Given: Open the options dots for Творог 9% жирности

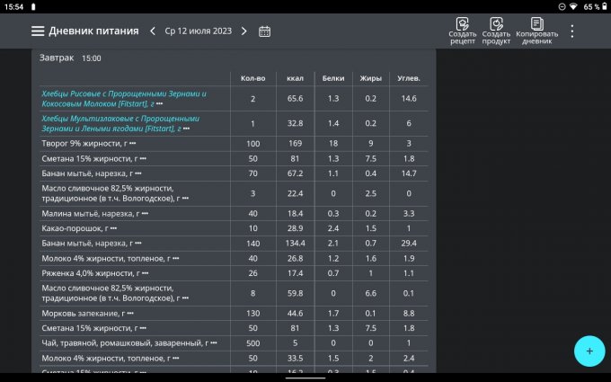Looking at the screenshot, I should (133, 144).
